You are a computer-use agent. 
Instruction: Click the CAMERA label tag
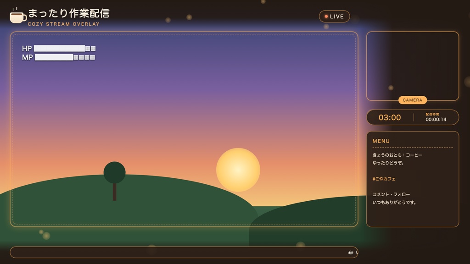[413, 100]
